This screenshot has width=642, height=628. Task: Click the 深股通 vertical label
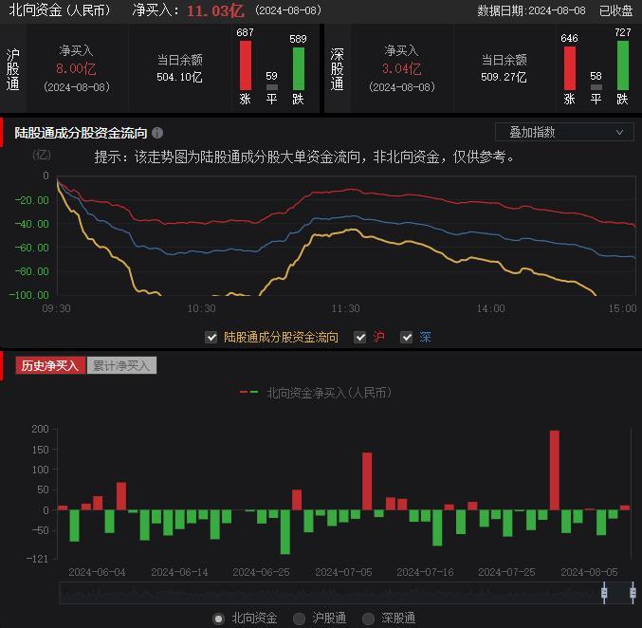click(x=338, y=69)
